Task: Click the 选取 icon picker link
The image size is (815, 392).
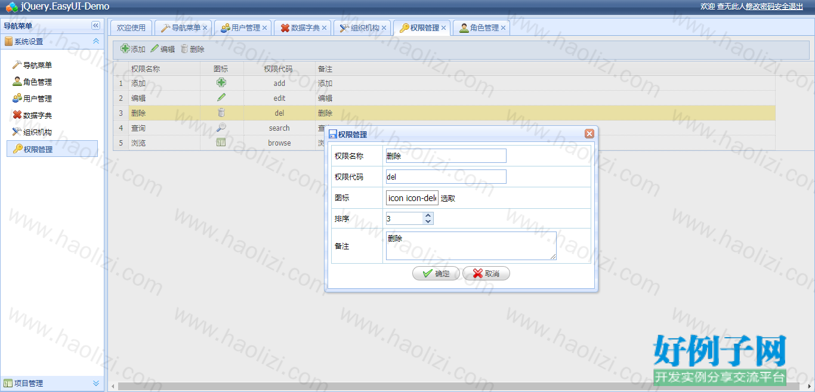Action: [448, 198]
